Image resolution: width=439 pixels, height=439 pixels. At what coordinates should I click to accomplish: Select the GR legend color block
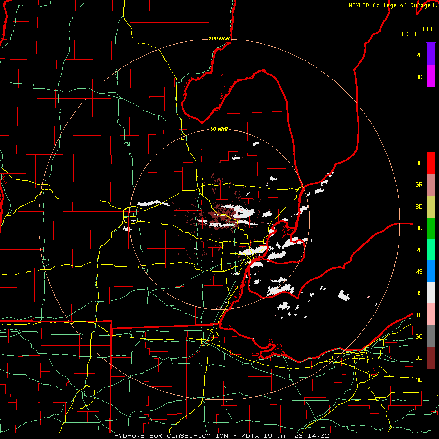click(431, 185)
